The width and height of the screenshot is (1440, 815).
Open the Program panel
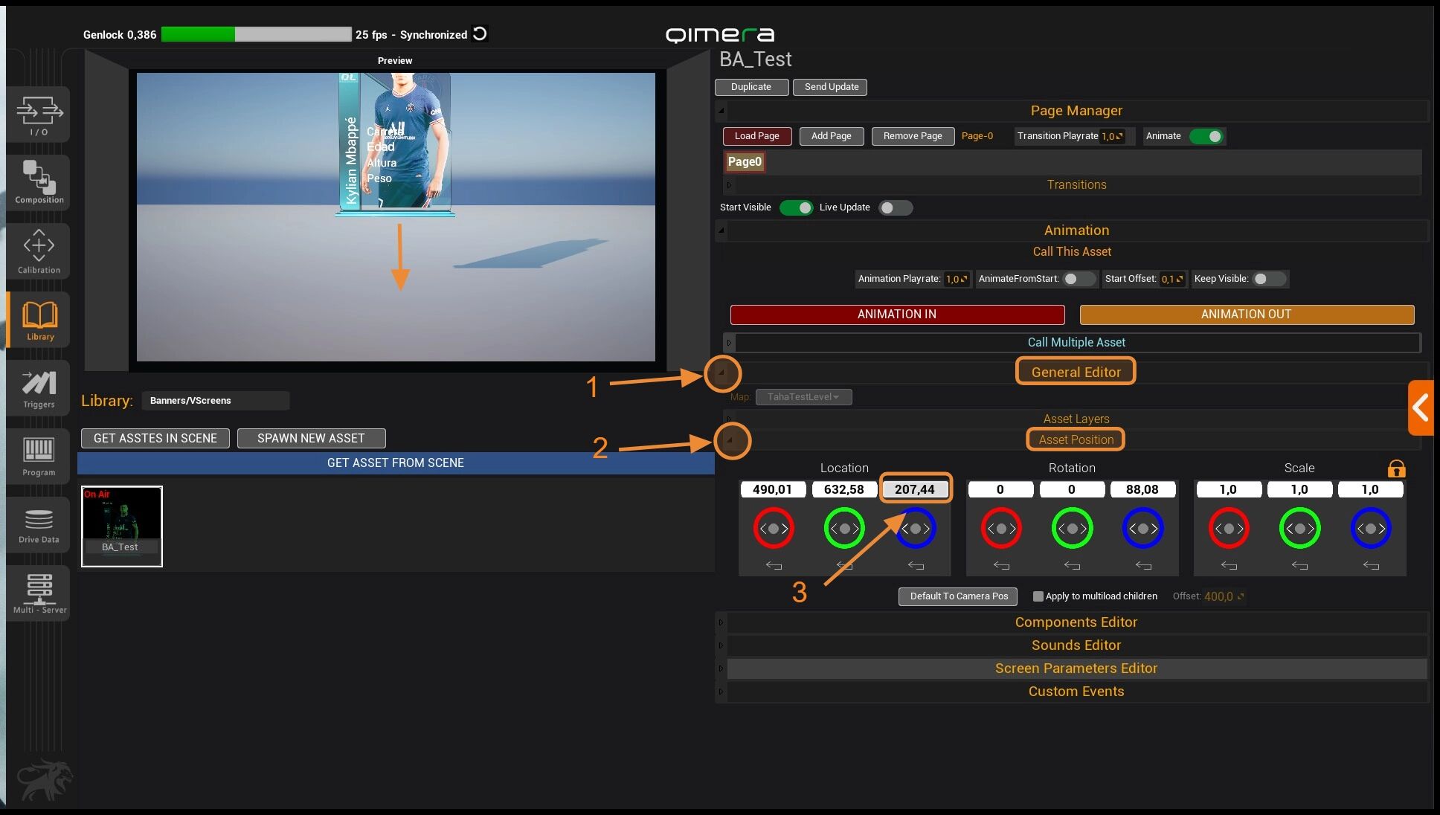(x=39, y=456)
